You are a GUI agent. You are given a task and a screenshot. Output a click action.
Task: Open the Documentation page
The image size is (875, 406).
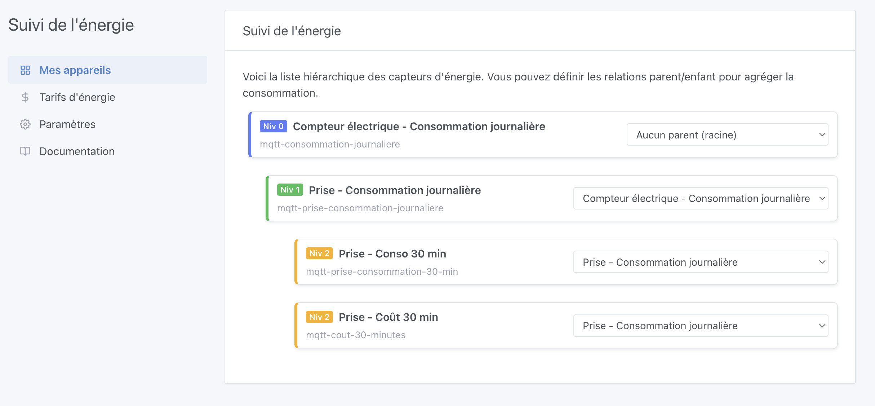tap(77, 151)
